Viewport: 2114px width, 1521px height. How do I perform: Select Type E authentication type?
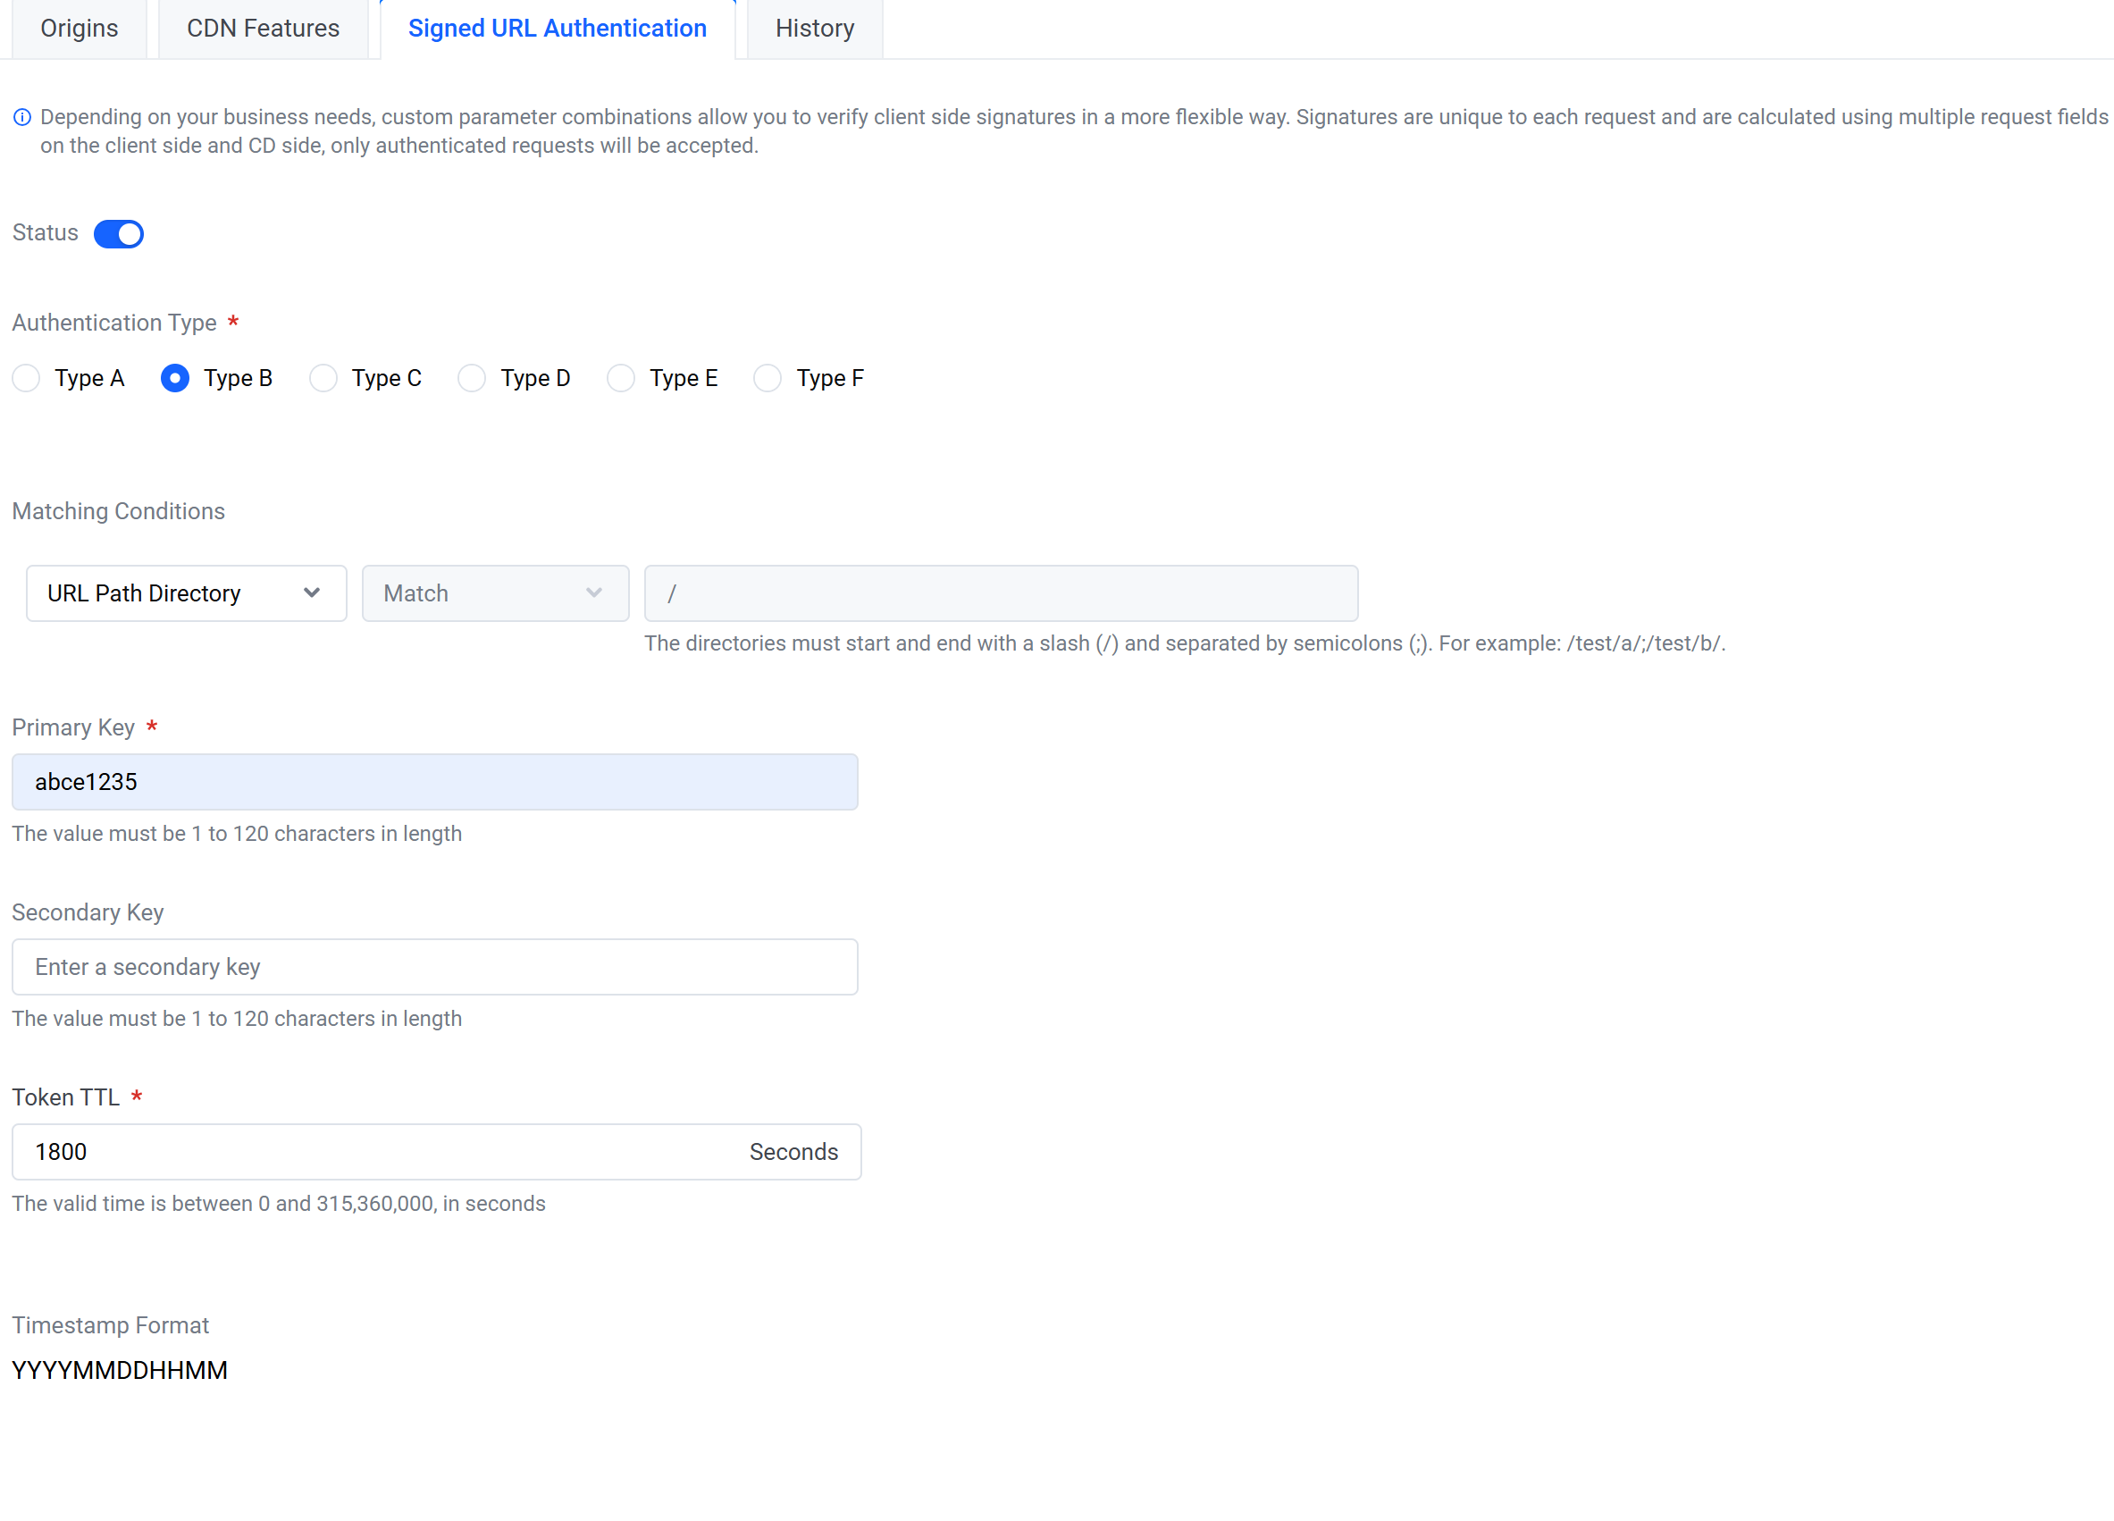click(x=621, y=378)
